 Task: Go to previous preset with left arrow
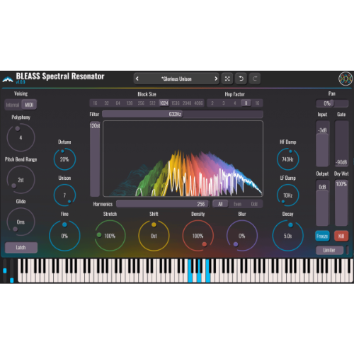[x=137, y=79]
